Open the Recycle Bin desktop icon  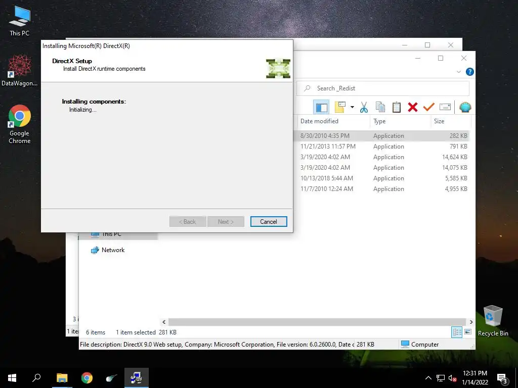493,321
